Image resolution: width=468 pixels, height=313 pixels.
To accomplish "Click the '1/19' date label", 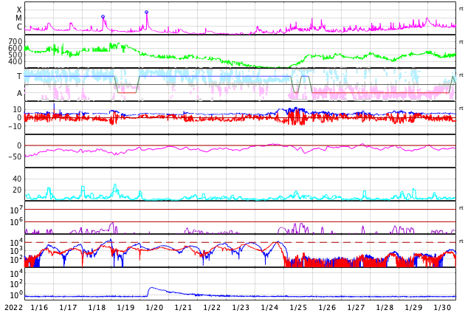I will (x=125, y=308).
